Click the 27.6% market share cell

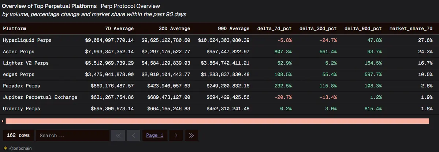(x=425, y=40)
